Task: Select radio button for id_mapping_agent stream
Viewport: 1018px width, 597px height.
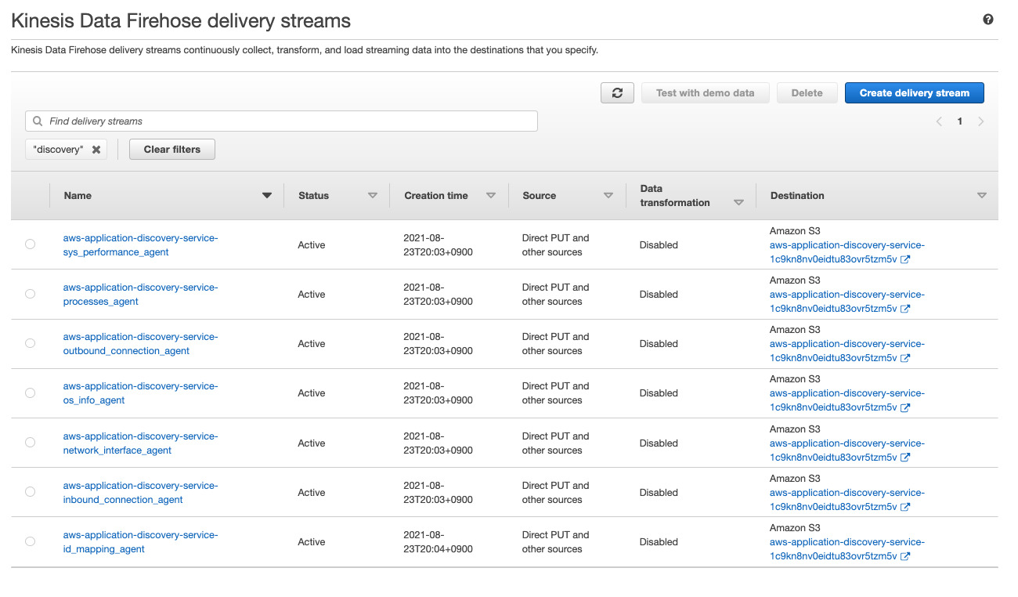Action: pos(30,541)
